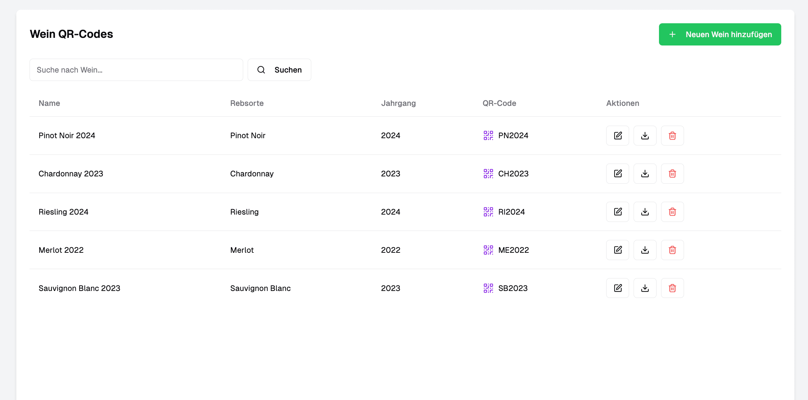Click the Aktionen column header
This screenshot has width=808, height=400.
tap(623, 103)
